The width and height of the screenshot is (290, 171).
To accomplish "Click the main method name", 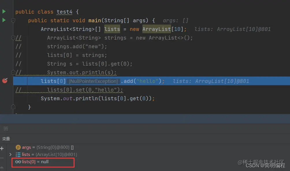I will point(94,20).
